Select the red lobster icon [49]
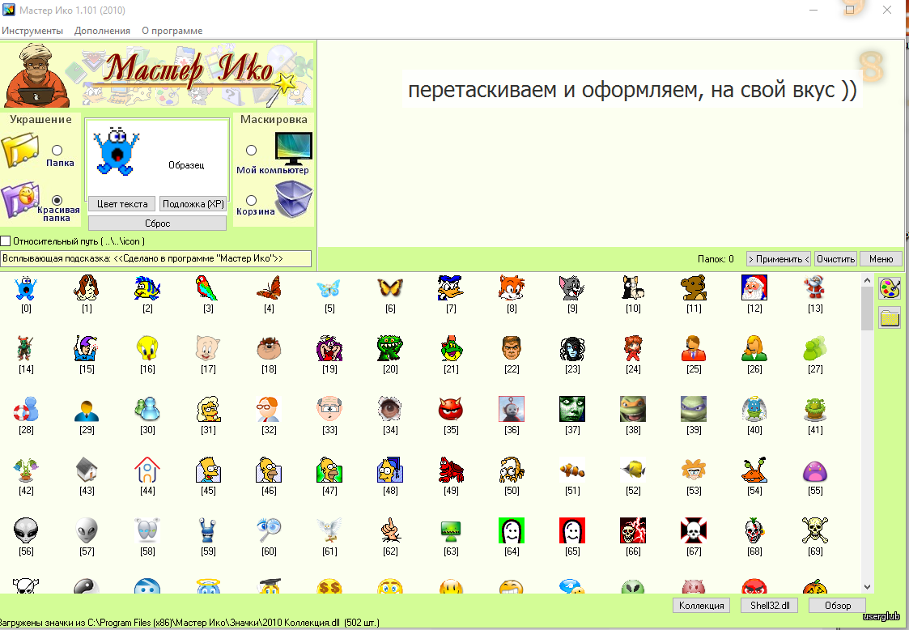909x630 pixels. (x=451, y=470)
